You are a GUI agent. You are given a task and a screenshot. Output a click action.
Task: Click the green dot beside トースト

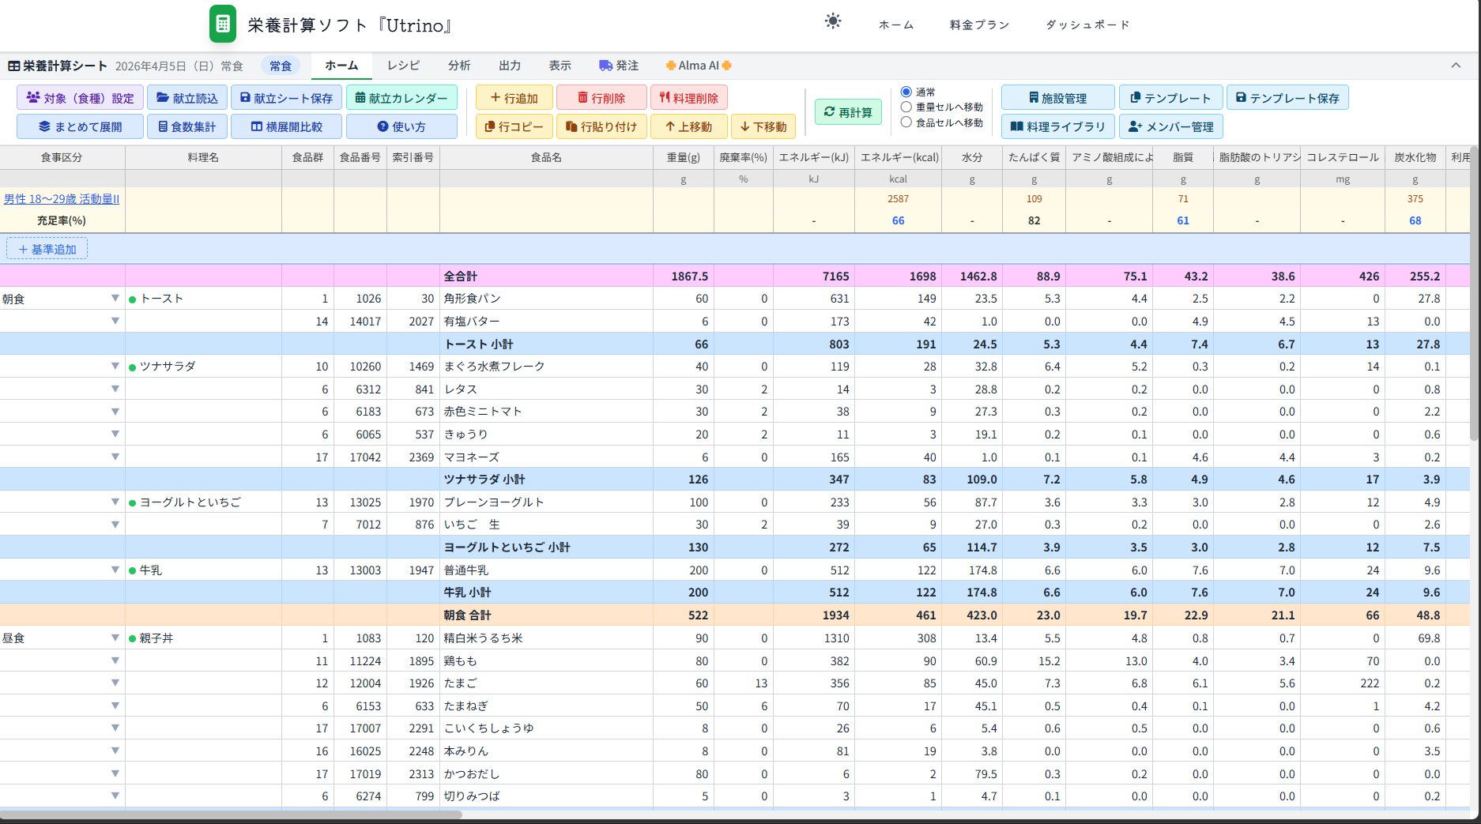(133, 299)
